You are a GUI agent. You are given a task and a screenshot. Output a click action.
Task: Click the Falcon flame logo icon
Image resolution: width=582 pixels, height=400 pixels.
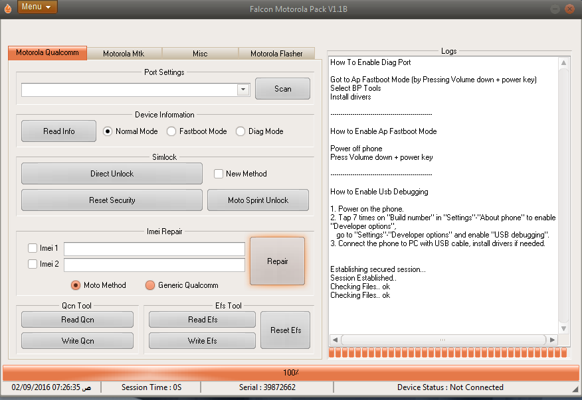(x=8, y=8)
